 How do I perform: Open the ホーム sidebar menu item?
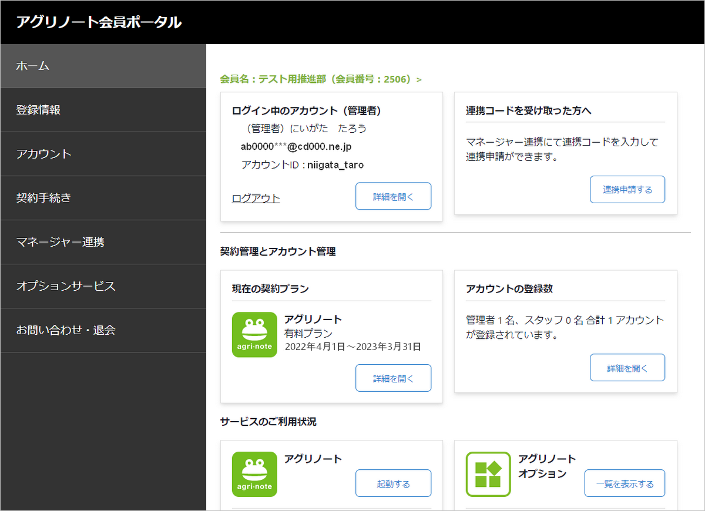click(103, 66)
